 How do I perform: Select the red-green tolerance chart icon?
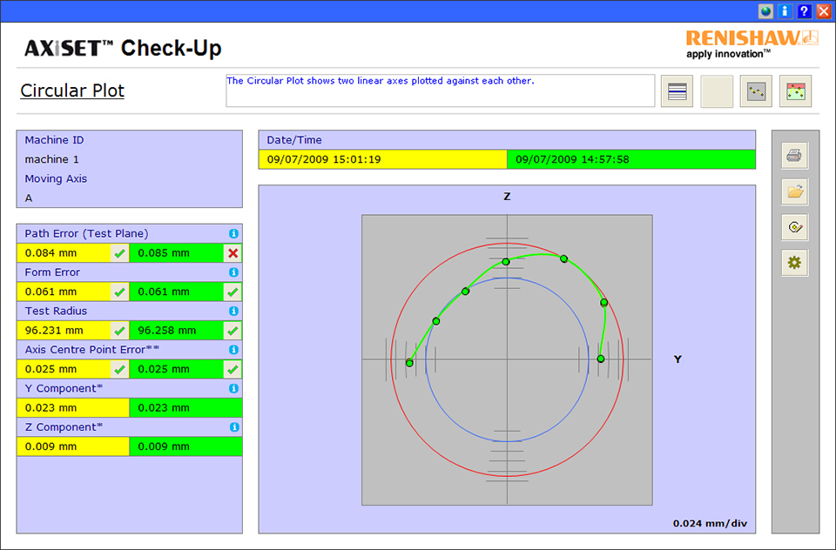(795, 91)
